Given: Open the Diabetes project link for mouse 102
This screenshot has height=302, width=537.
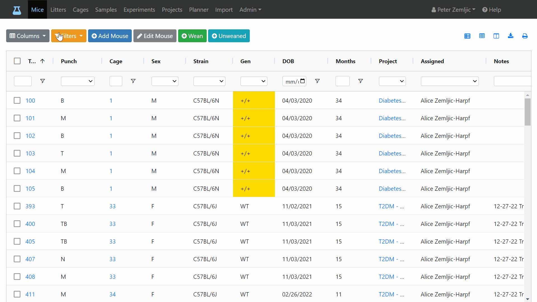Looking at the screenshot, I should click(x=392, y=136).
